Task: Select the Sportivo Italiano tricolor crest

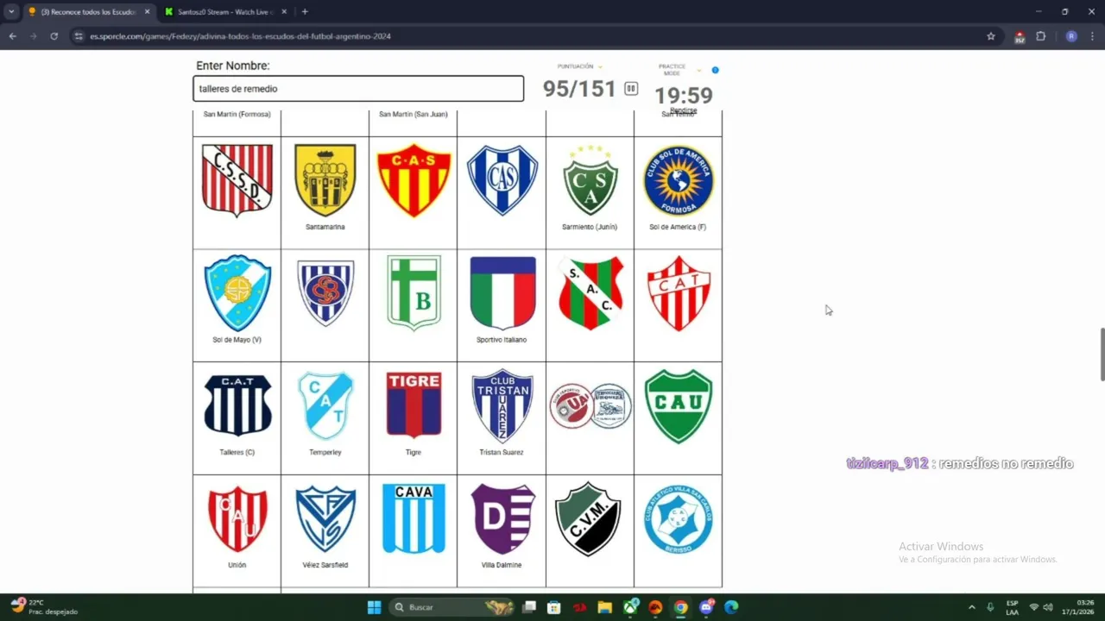Action: (x=502, y=292)
